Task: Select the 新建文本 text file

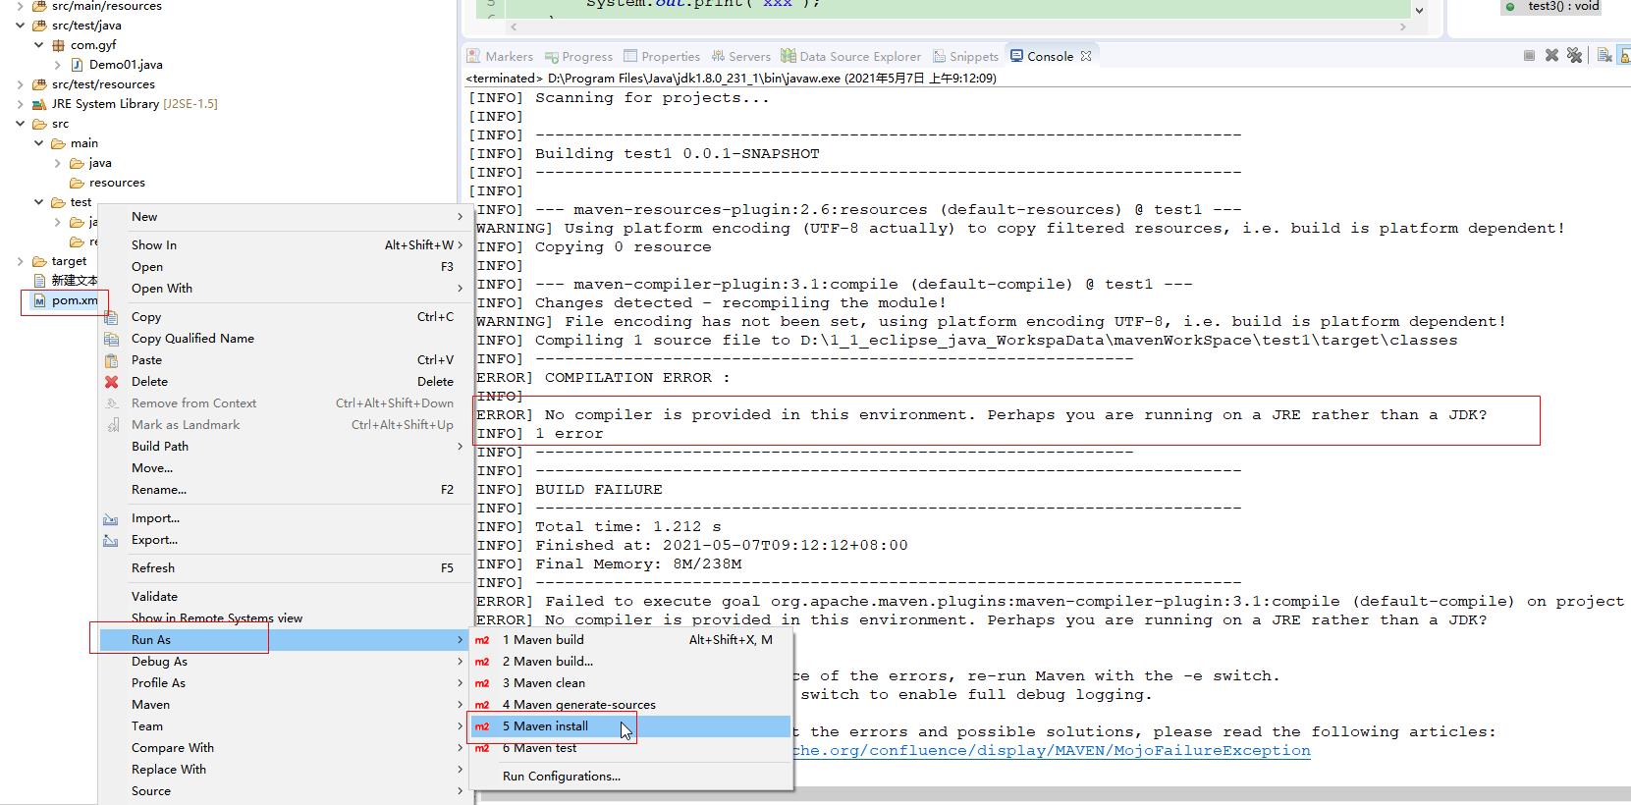Action: (x=75, y=281)
